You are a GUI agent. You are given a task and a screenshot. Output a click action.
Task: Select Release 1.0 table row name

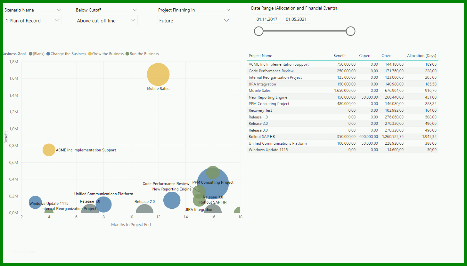click(258, 117)
